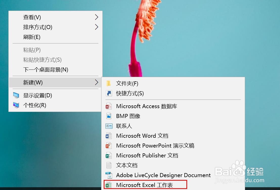The image size is (280, 190).
Task: Click the Publisher document icon
Action: [109, 156]
